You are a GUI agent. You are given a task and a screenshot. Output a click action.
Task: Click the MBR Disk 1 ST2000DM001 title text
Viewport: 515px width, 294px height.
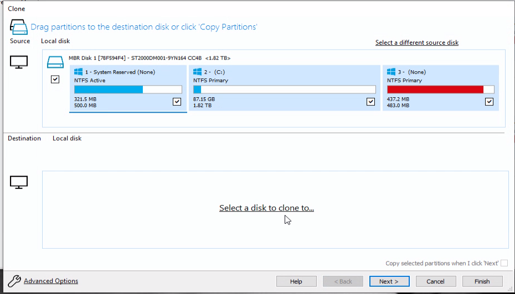point(150,58)
